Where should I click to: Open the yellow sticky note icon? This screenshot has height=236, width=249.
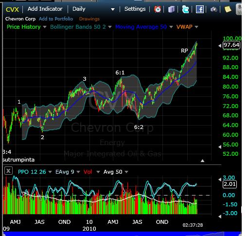(228, 9)
